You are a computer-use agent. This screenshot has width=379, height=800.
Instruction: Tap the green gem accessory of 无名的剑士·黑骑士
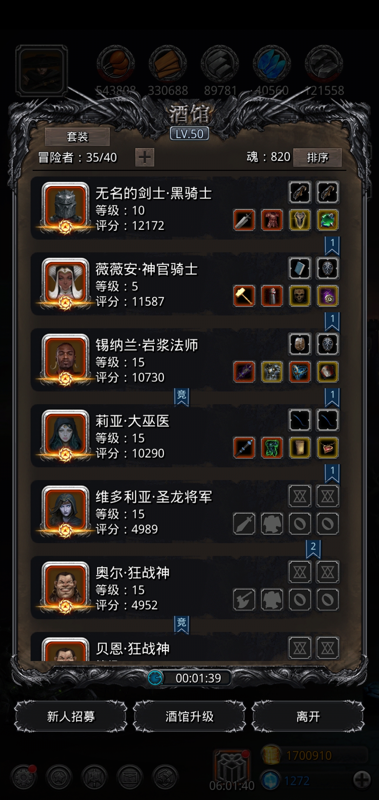click(327, 220)
